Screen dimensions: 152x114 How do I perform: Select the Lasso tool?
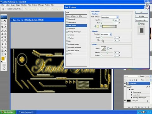click(x=2, y=24)
